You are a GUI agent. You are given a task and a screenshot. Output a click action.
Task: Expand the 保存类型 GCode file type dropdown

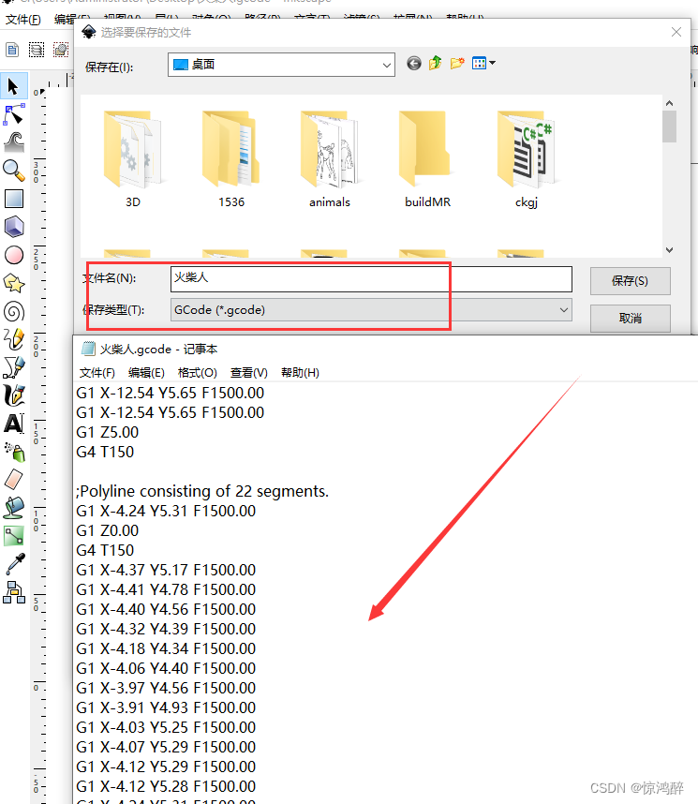coord(564,310)
